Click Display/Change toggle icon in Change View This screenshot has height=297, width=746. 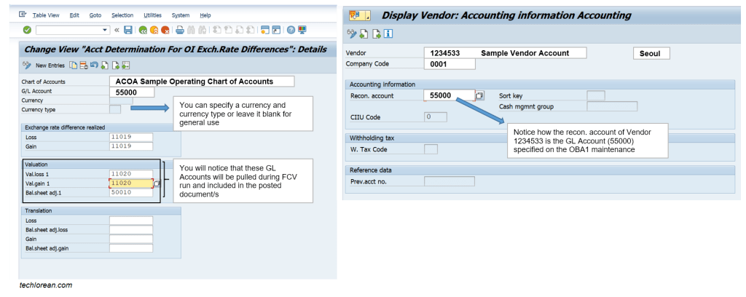pyautogui.click(x=27, y=65)
